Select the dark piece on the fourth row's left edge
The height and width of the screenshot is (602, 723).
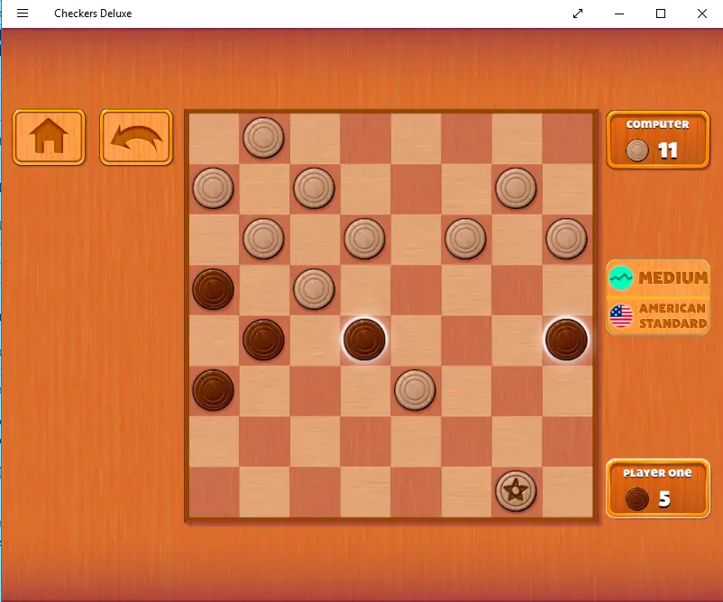click(213, 289)
